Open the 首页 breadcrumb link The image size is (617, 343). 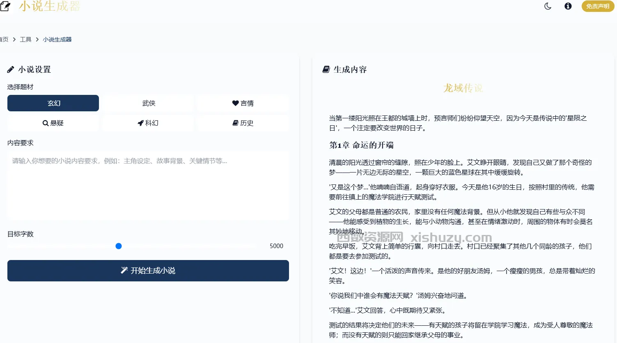[x=3, y=39]
